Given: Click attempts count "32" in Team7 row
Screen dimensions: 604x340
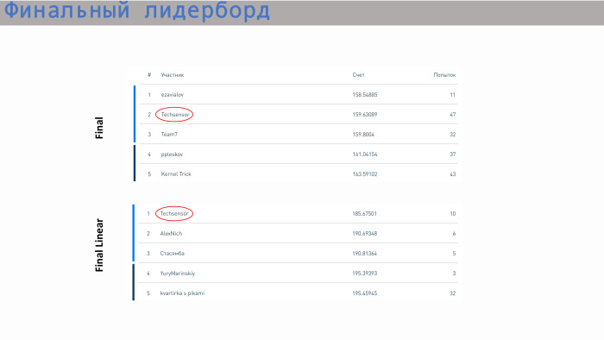Looking at the screenshot, I should pos(453,135).
